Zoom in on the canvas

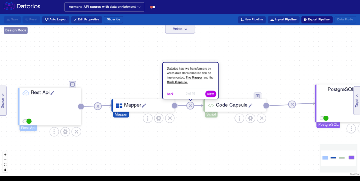pyautogui.click(x=5, y=155)
